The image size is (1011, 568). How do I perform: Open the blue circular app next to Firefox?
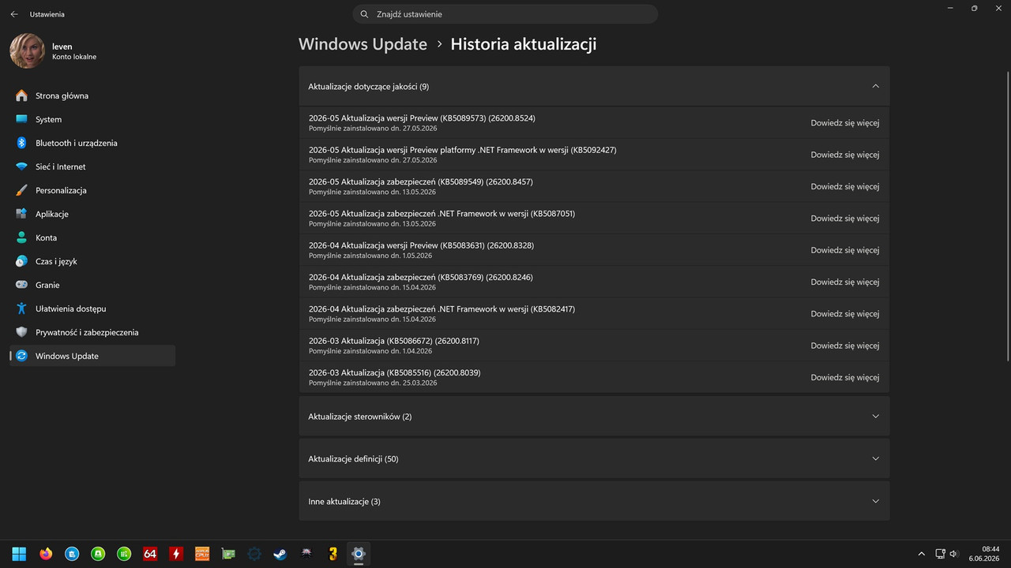click(x=71, y=554)
